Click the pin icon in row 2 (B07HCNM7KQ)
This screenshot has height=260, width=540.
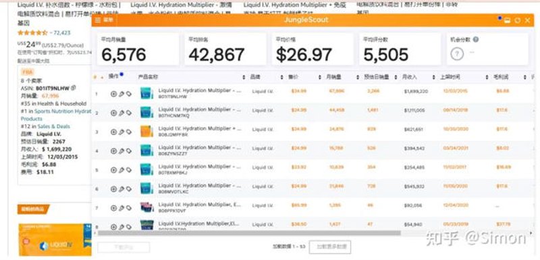122,113
